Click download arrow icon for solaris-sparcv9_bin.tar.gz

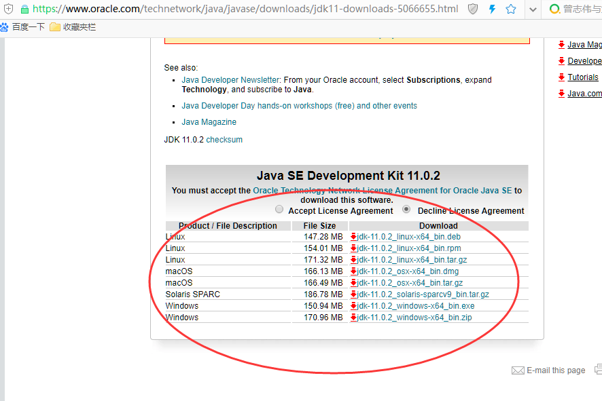[353, 294]
